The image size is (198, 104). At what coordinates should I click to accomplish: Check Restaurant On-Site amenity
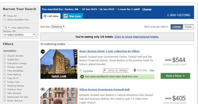click(x=5, y=97)
